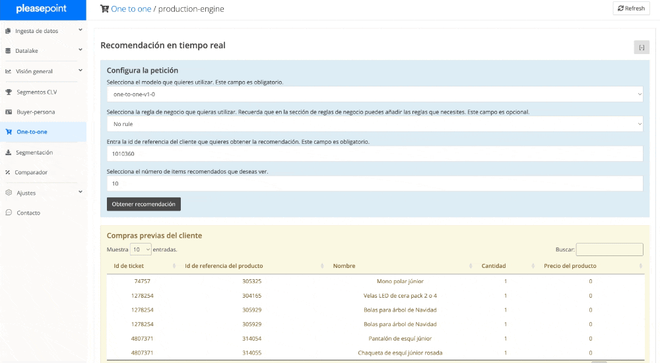Click the Nombre column header
The image size is (660, 363).
[x=344, y=266]
